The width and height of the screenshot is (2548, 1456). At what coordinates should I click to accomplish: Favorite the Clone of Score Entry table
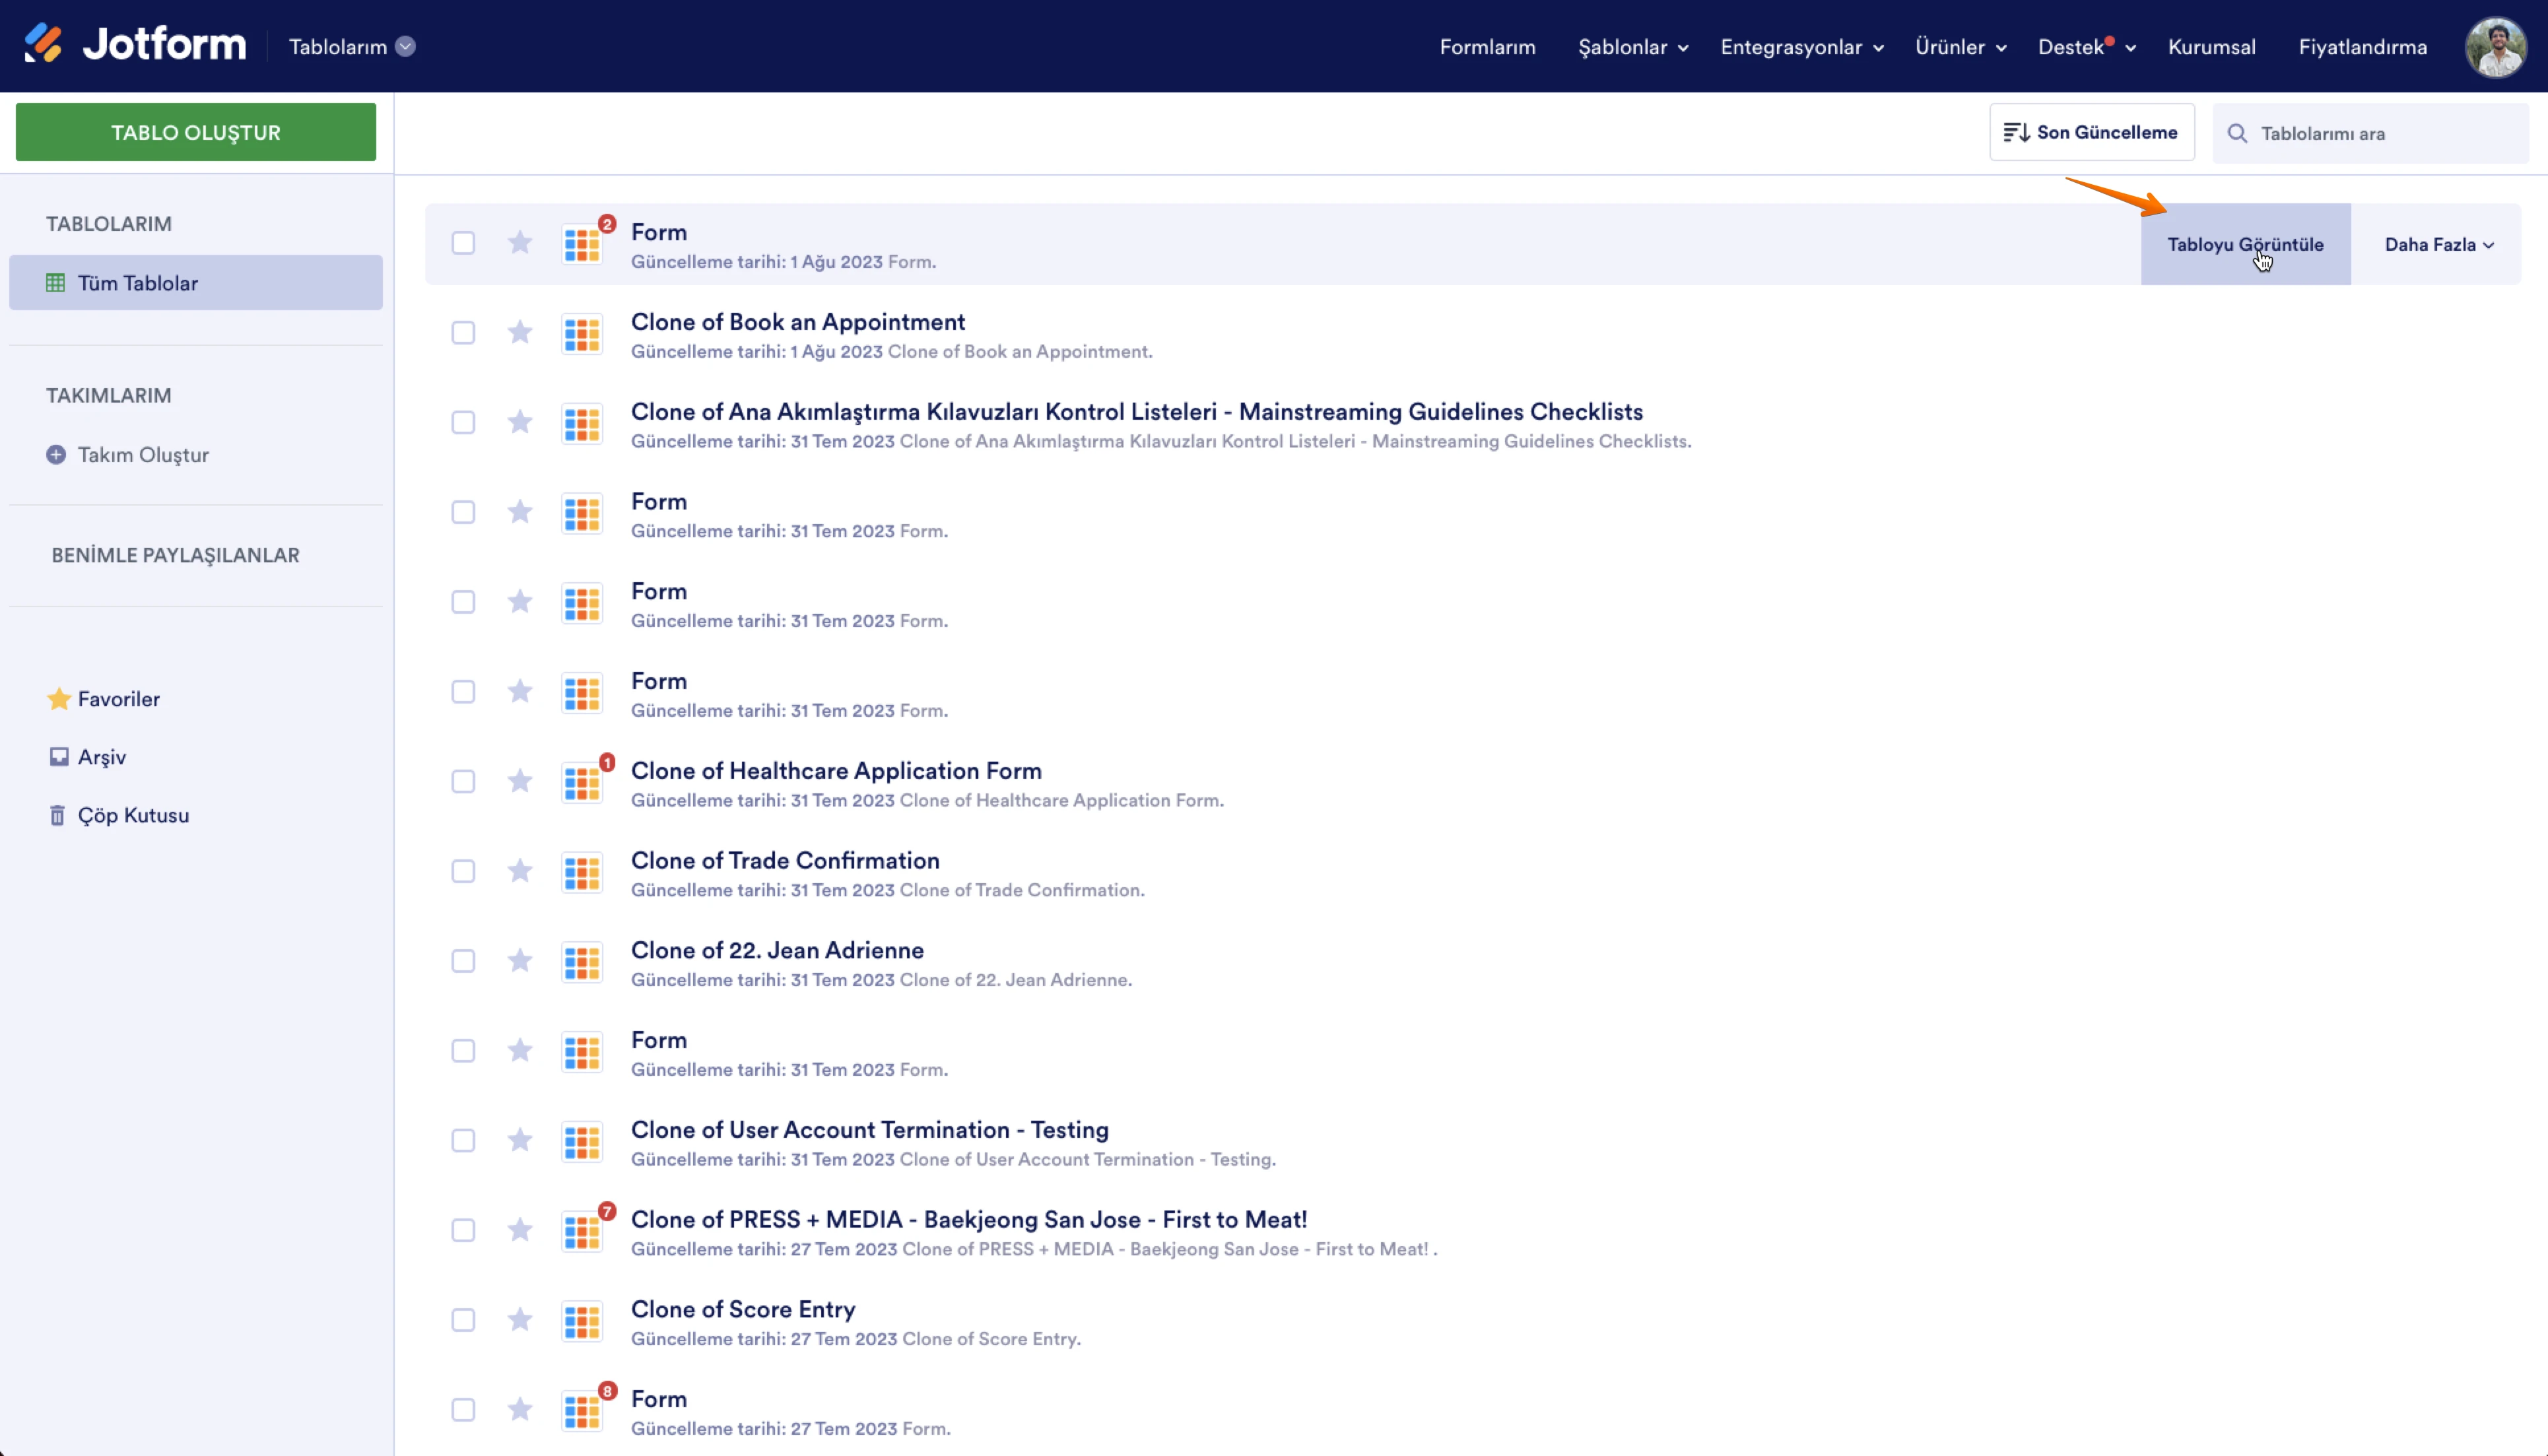[520, 1320]
